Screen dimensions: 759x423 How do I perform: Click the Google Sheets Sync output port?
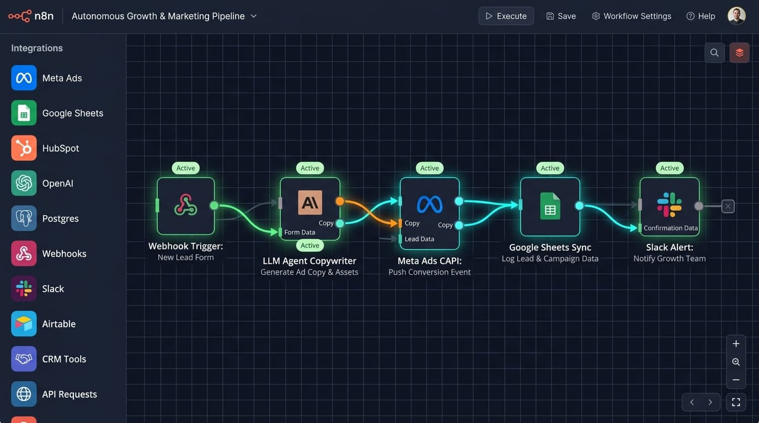(579, 205)
